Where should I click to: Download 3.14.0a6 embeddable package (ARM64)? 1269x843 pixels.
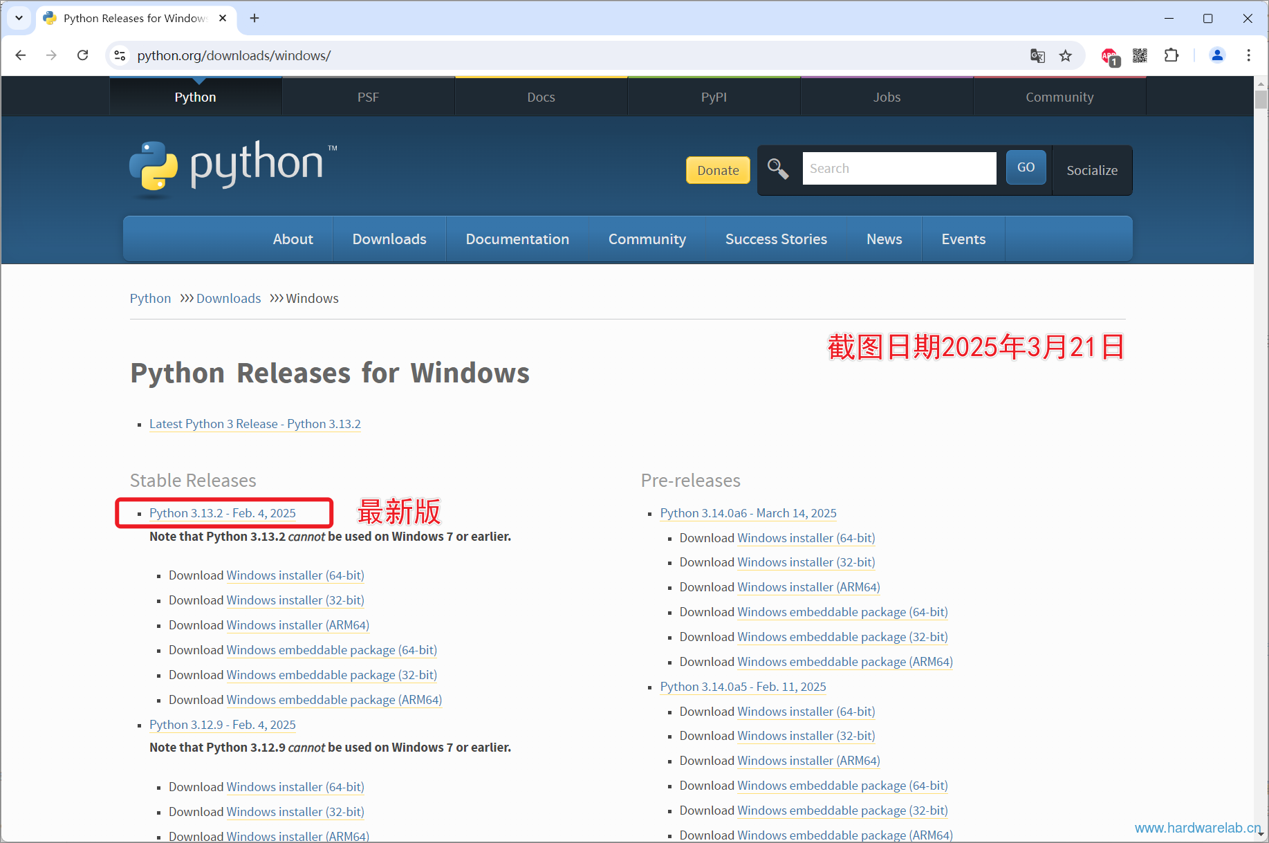pos(845,662)
